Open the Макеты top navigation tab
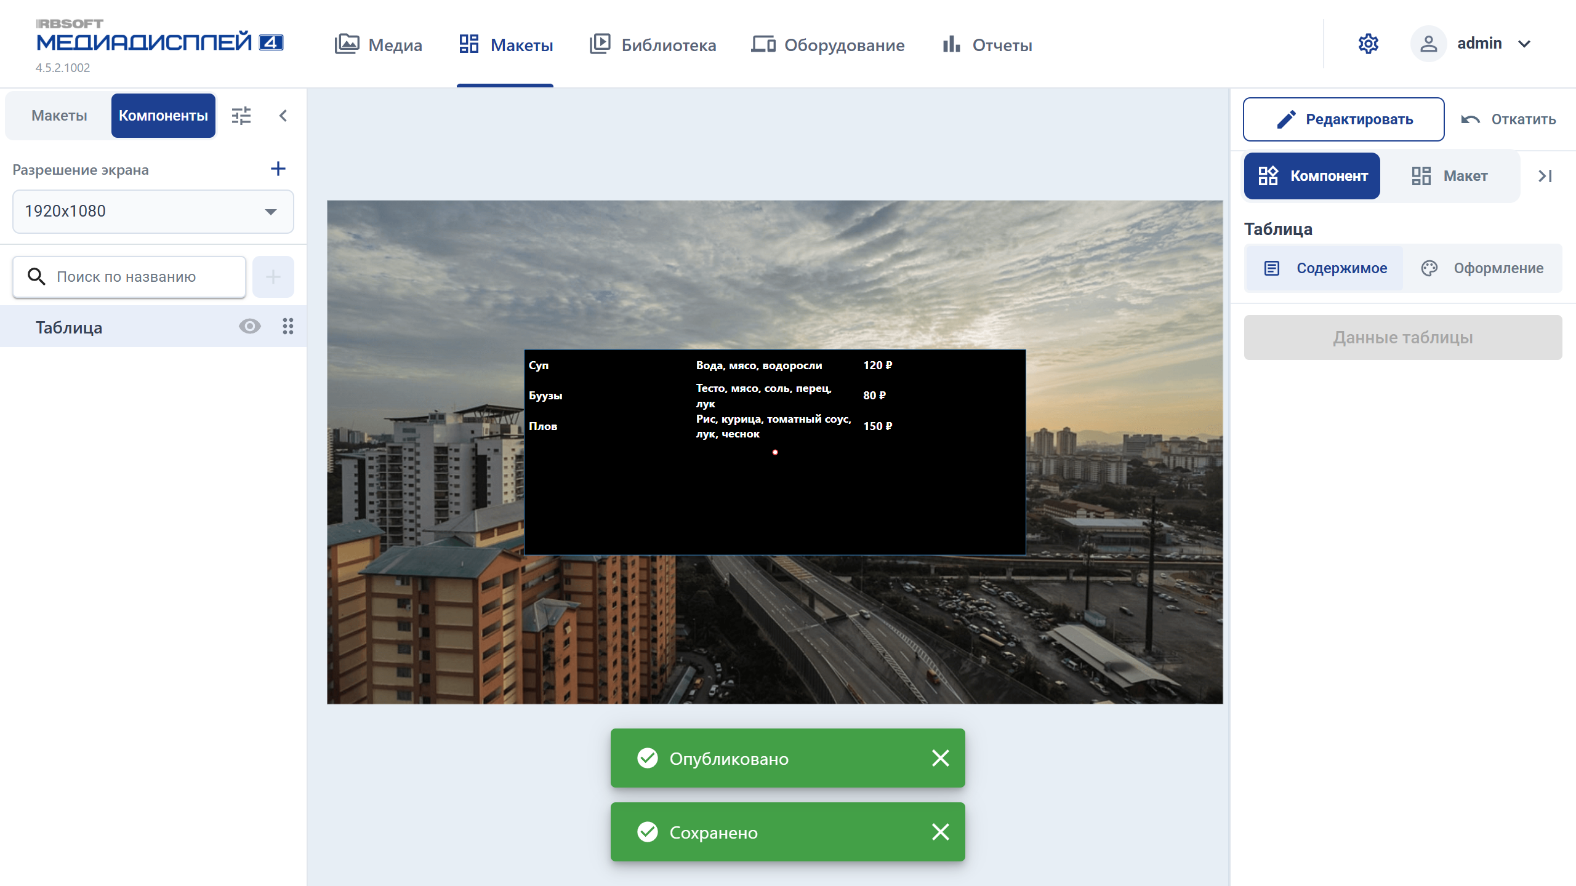 click(x=505, y=44)
